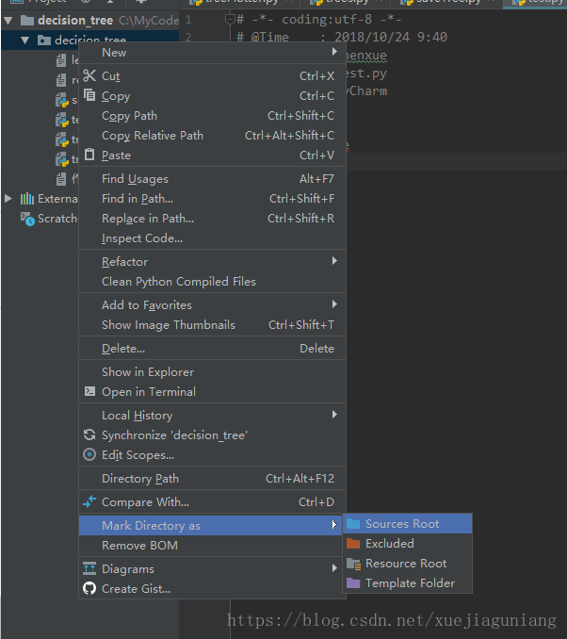Click the External Libraries bars icon
This screenshot has width=567, height=639.
[27, 199]
